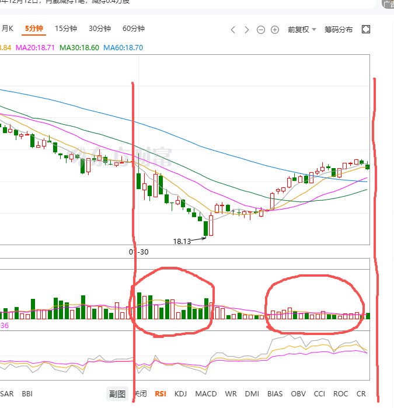
Task: Enter fullscreen chart mode
Action: tap(366, 29)
